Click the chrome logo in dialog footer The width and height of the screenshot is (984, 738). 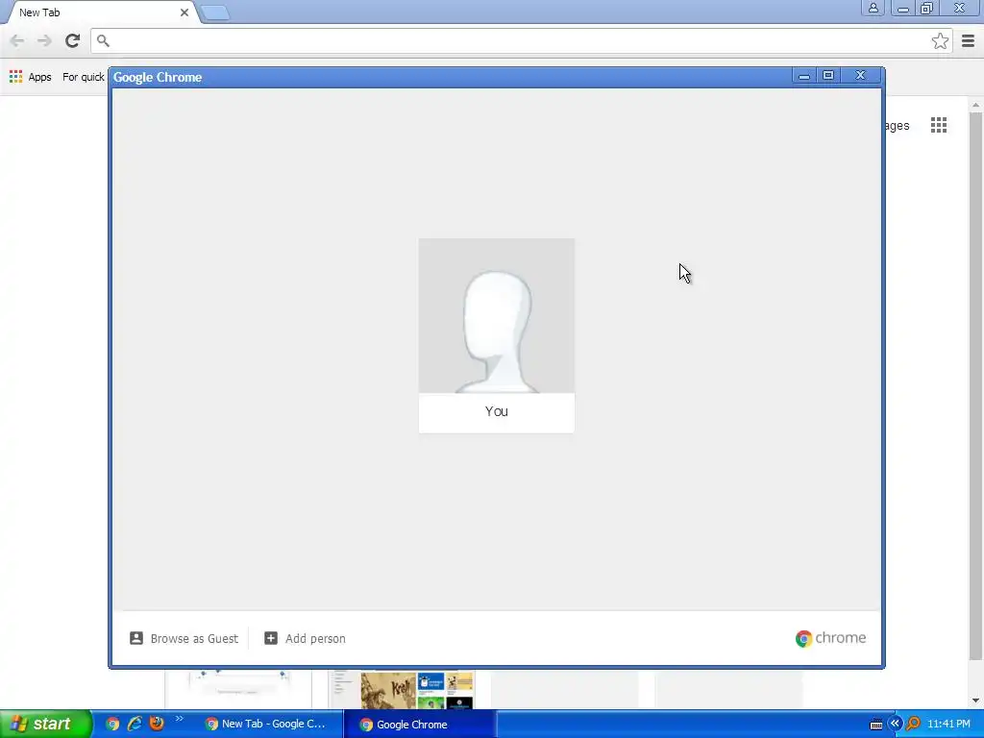(x=830, y=638)
